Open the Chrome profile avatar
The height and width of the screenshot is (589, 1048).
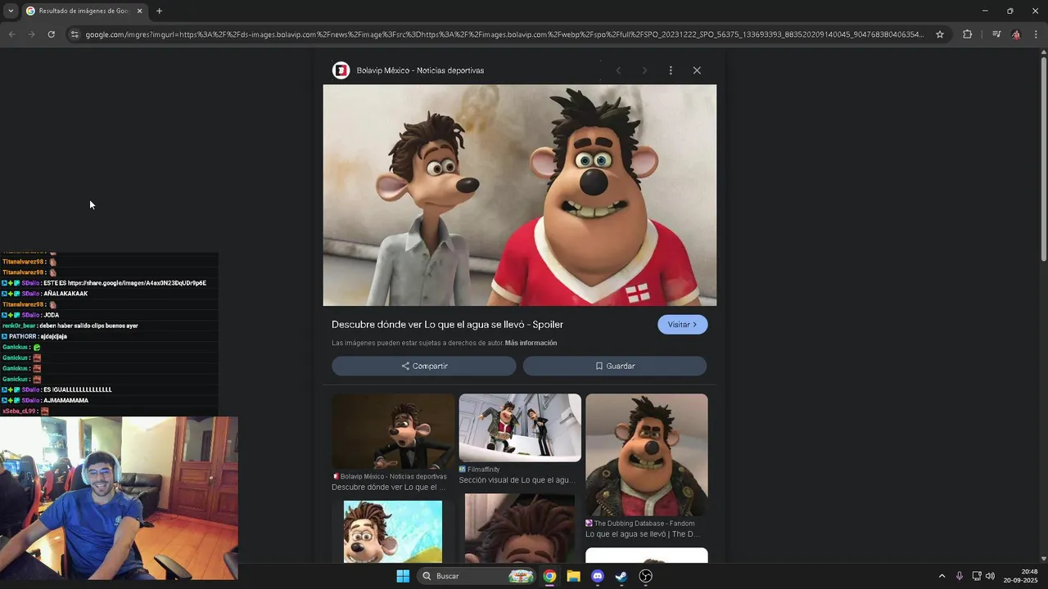[1016, 34]
